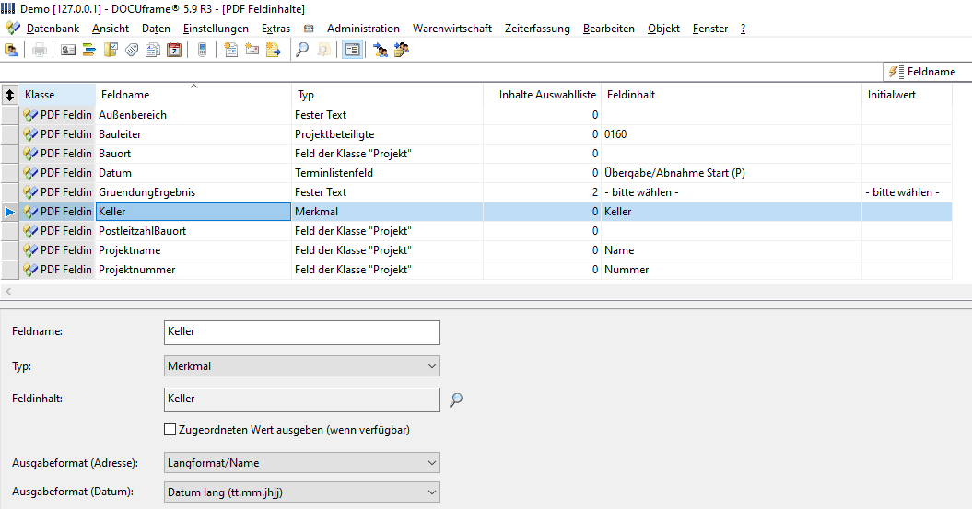The image size is (972, 509).
Task: Open the documents icon in toolbar
Action: coord(153,50)
